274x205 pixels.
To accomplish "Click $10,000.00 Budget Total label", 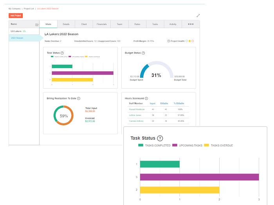I will coord(180,78).
